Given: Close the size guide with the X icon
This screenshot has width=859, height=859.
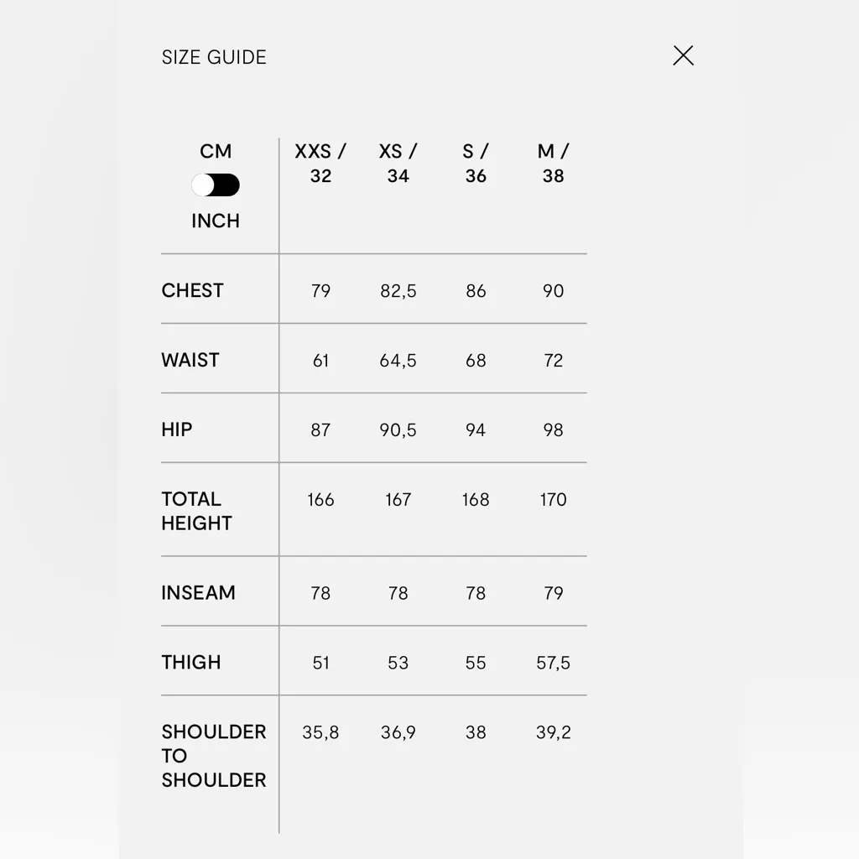Looking at the screenshot, I should click(x=684, y=56).
